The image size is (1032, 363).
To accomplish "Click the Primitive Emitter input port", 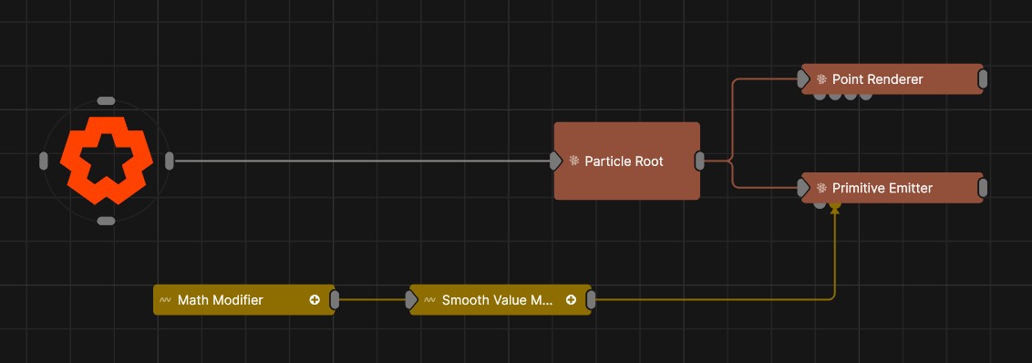I will click(803, 188).
